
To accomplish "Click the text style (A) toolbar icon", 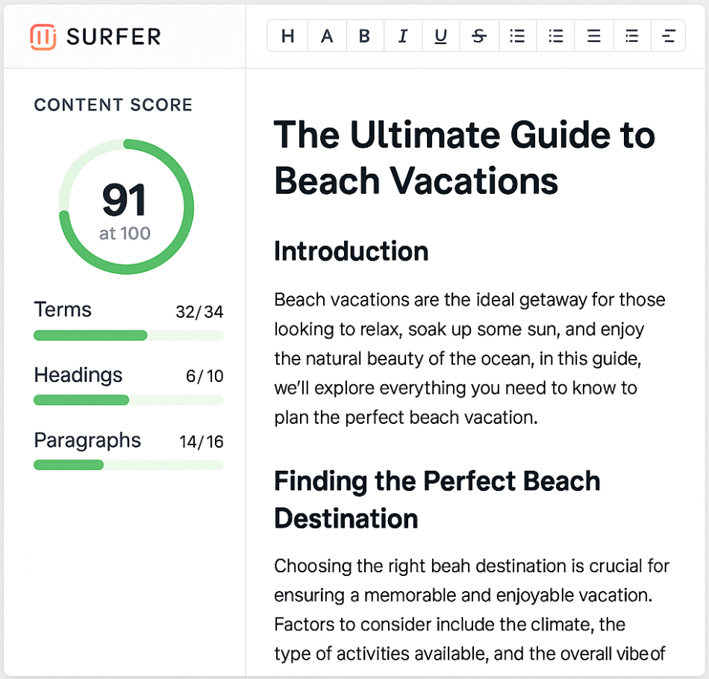I will point(327,36).
